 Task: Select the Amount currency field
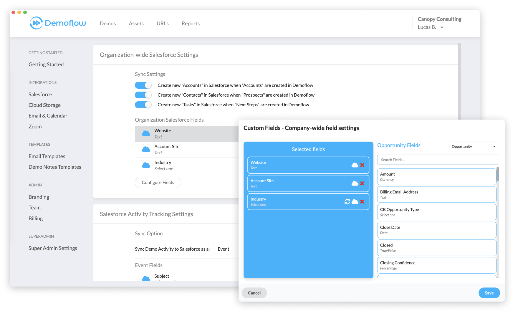click(x=436, y=177)
